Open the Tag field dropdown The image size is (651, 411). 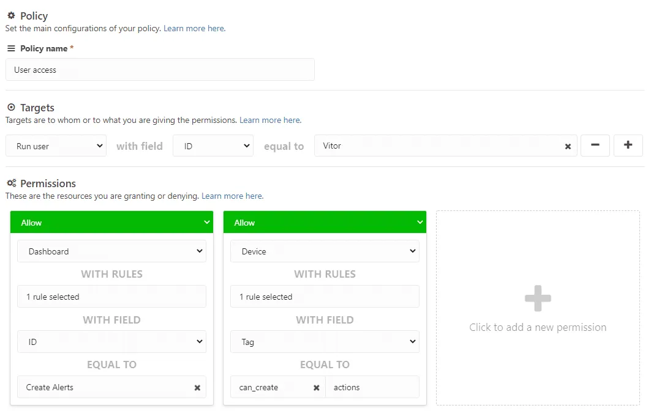coord(325,342)
